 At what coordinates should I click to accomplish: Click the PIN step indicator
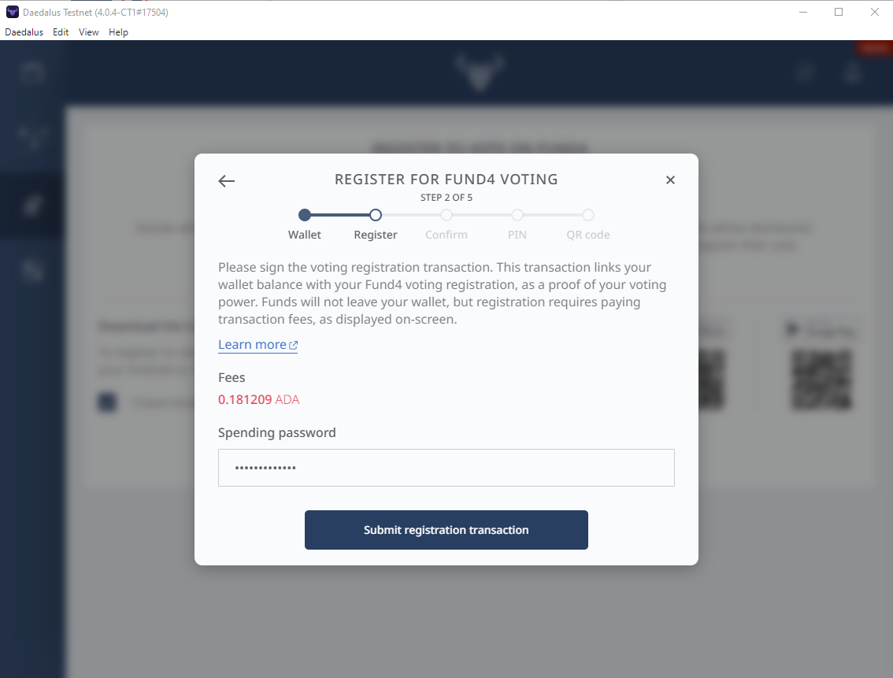point(517,215)
